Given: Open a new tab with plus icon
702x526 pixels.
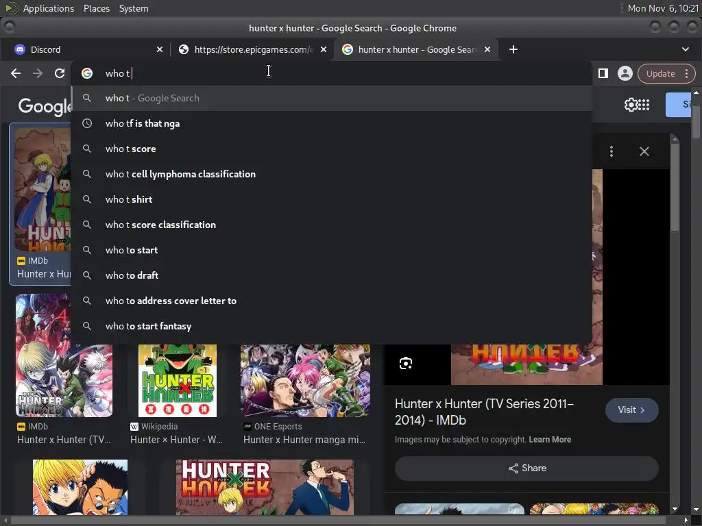Looking at the screenshot, I should tap(513, 49).
